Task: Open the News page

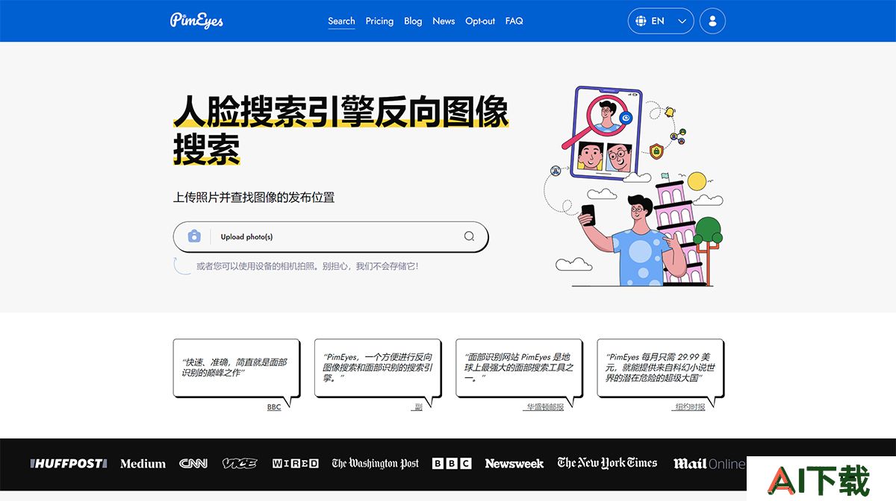Action: tap(444, 21)
